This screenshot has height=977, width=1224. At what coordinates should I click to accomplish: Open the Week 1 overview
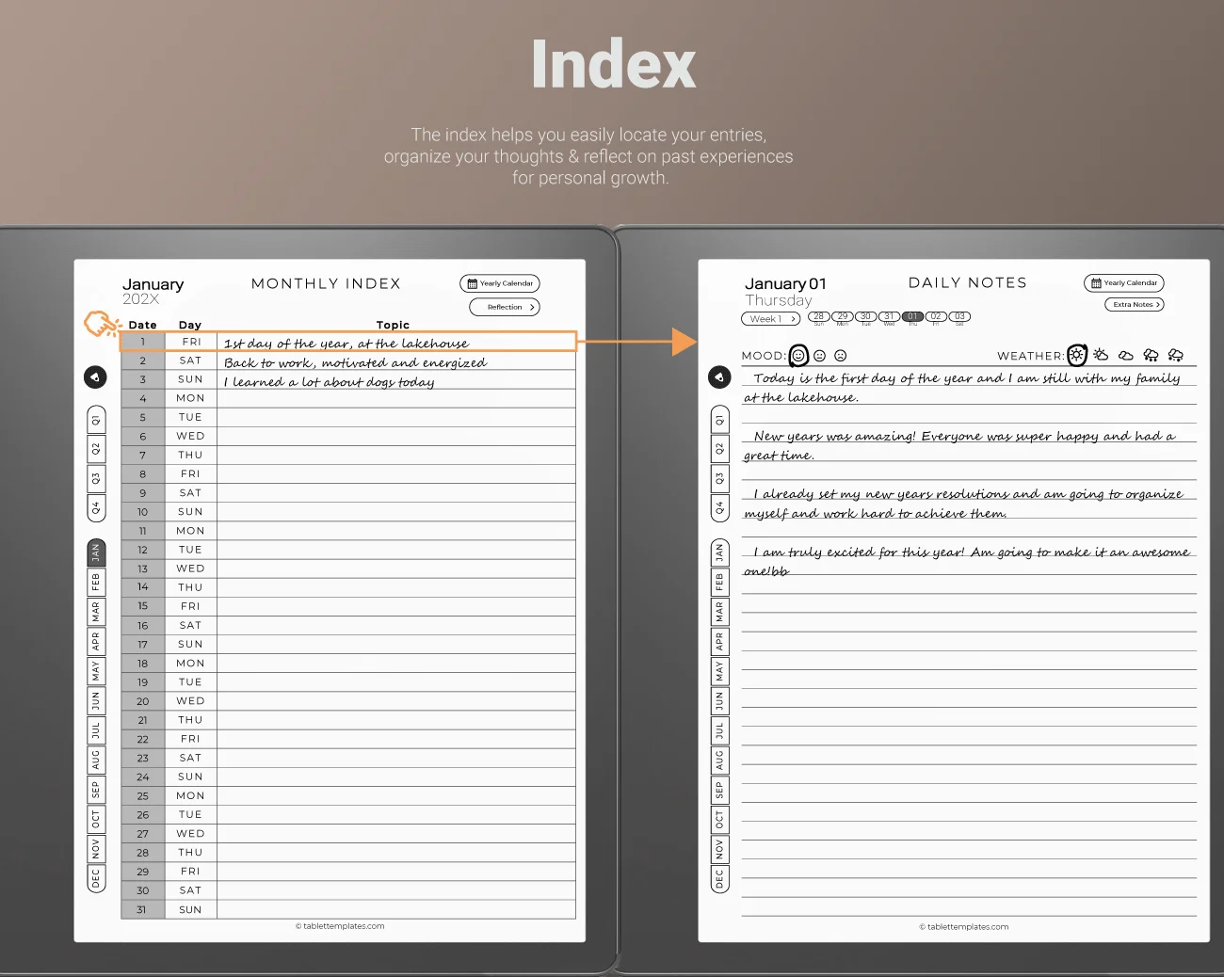click(770, 319)
